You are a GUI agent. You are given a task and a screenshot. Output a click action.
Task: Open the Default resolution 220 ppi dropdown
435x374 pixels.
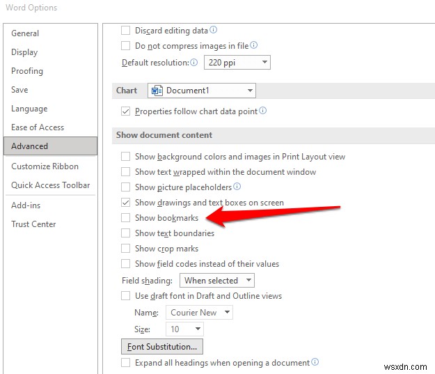237,63
